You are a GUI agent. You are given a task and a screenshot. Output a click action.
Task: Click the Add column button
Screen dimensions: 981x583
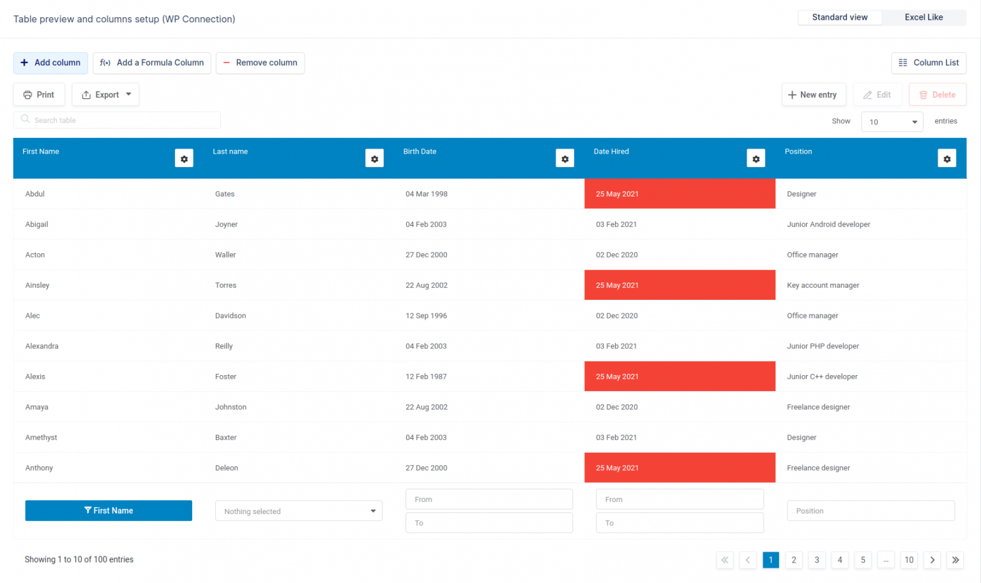point(50,63)
